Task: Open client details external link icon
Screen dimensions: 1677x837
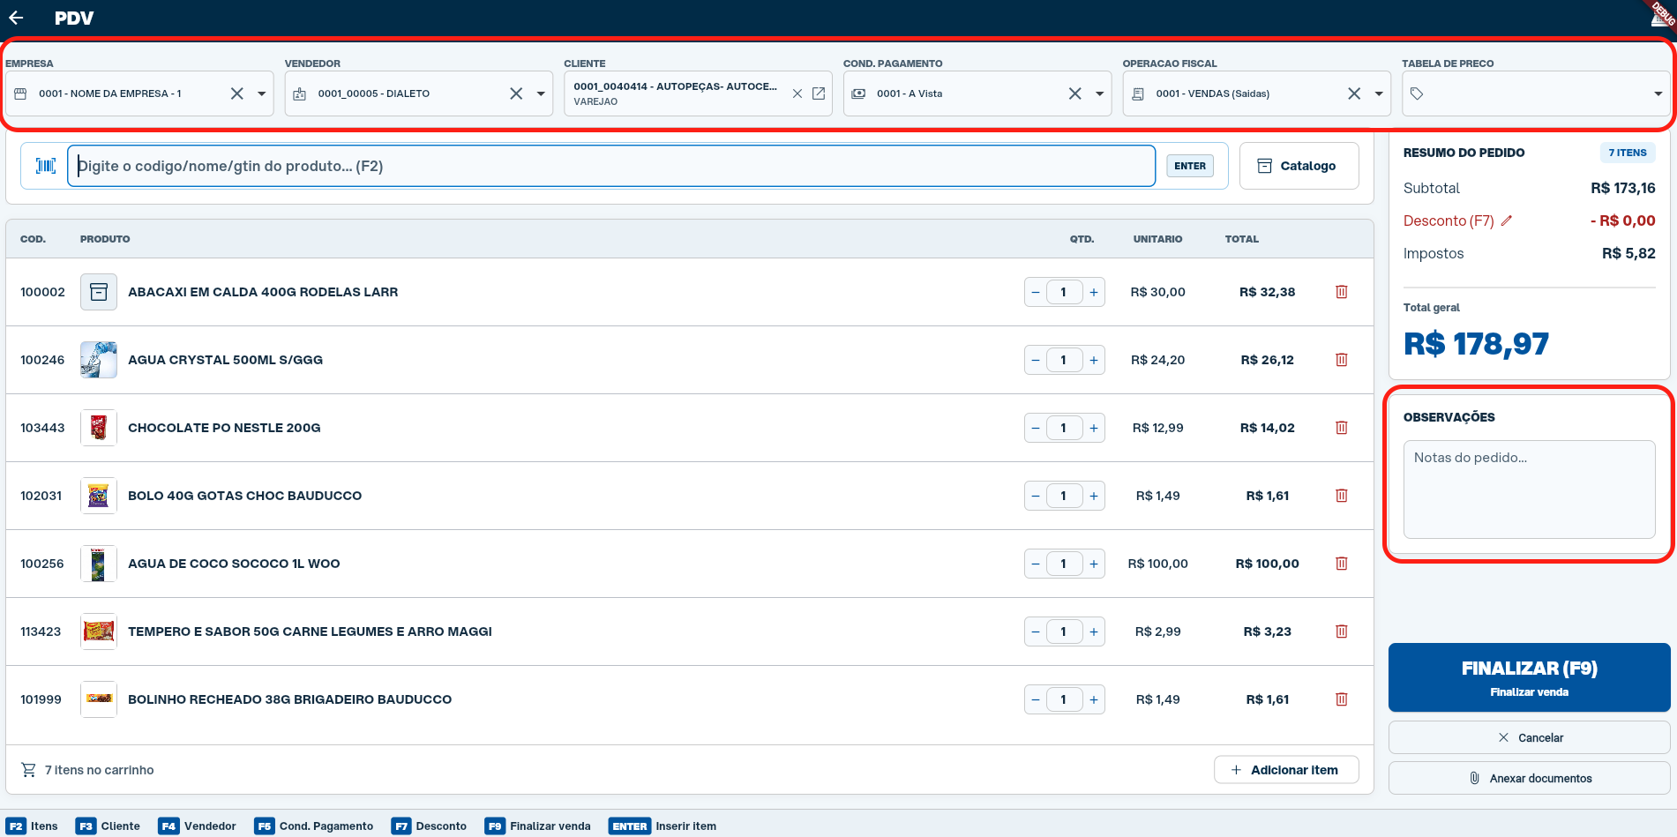Action: (819, 93)
